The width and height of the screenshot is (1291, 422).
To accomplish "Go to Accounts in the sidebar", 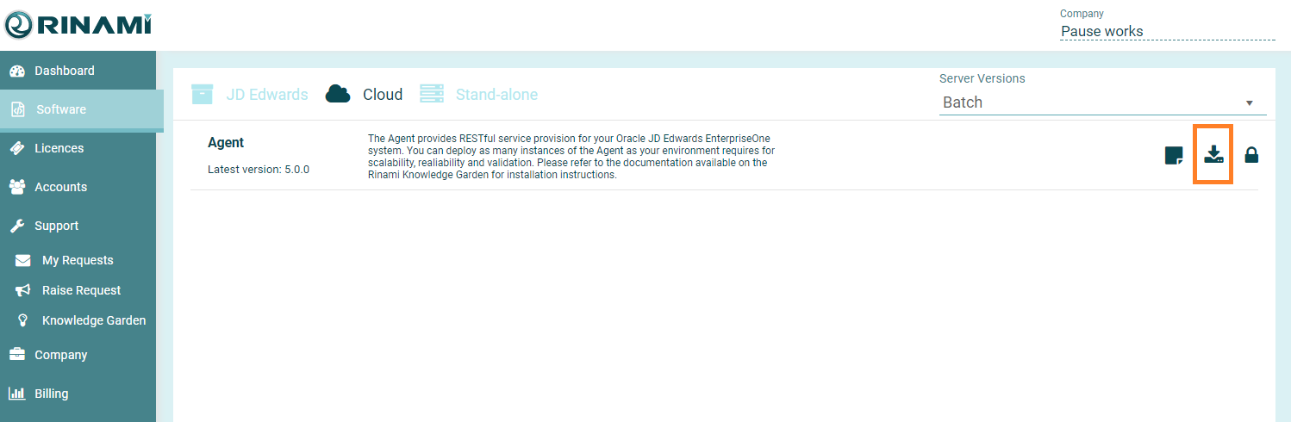I will pyautogui.click(x=60, y=187).
